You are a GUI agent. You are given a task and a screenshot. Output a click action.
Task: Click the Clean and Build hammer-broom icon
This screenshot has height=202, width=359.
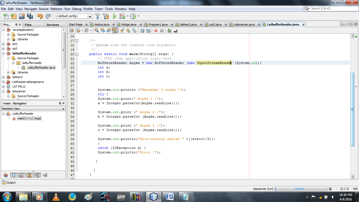tap(106, 16)
